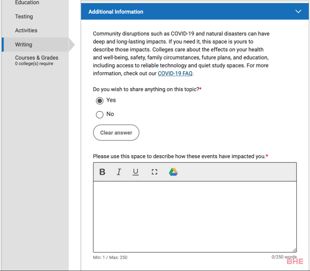This screenshot has width=310, height=271.
Task: Click 'Do you wish to share anything' question
Action: pos(147,89)
